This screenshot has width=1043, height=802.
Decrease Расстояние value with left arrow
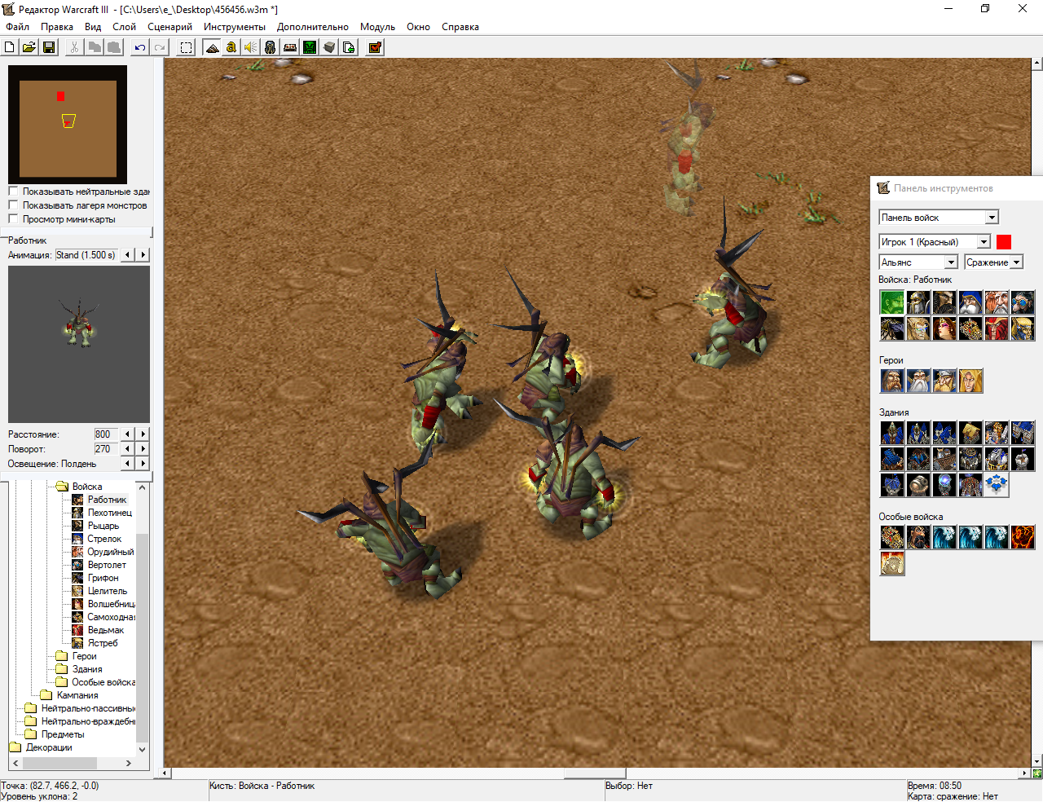click(128, 434)
